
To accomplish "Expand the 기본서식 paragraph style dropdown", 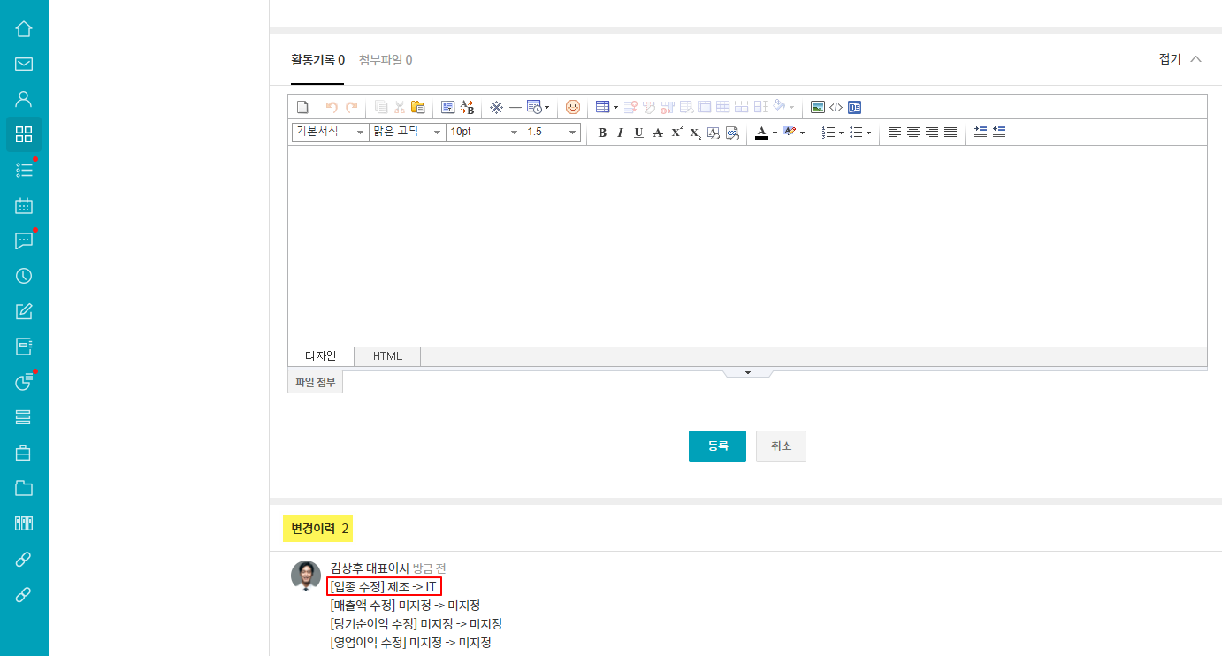I will pos(330,132).
